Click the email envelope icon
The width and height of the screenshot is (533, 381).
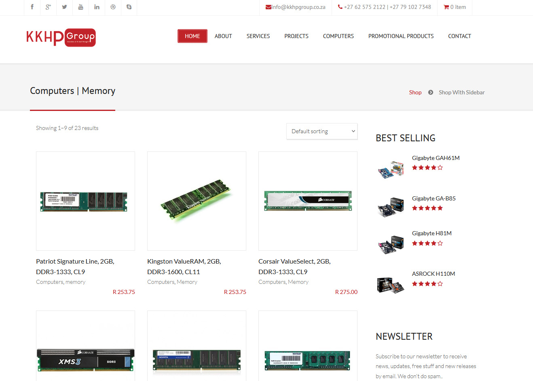click(x=269, y=7)
